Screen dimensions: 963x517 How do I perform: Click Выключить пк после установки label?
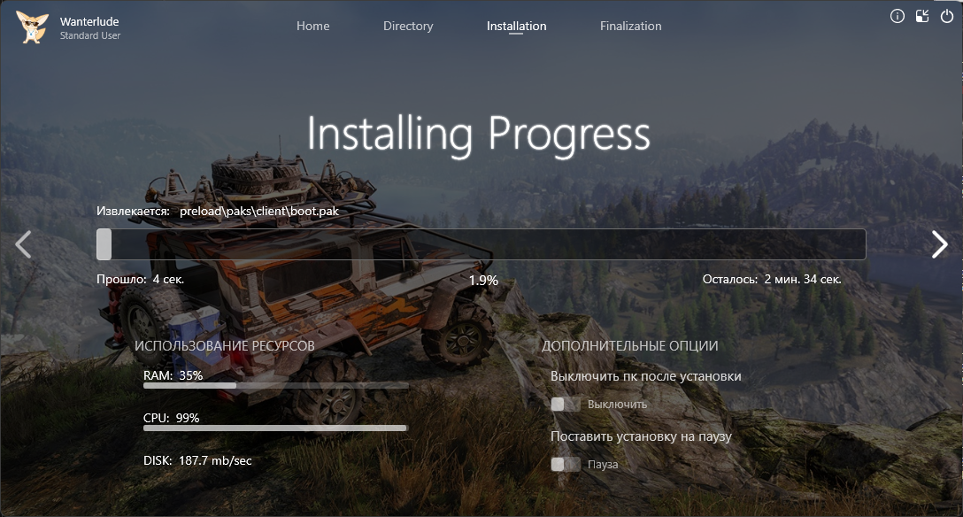coord(645,376)
